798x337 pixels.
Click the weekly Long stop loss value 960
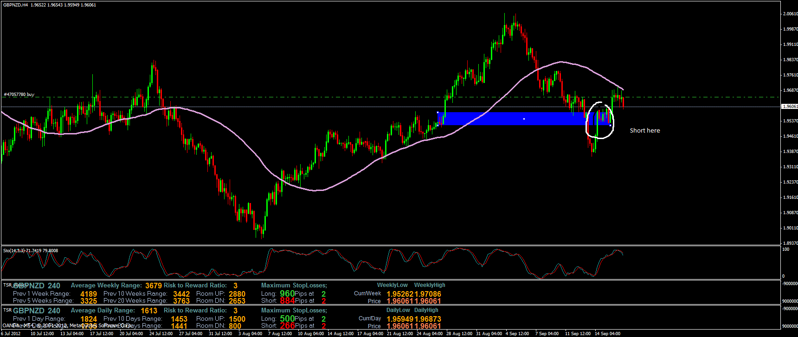287,293
